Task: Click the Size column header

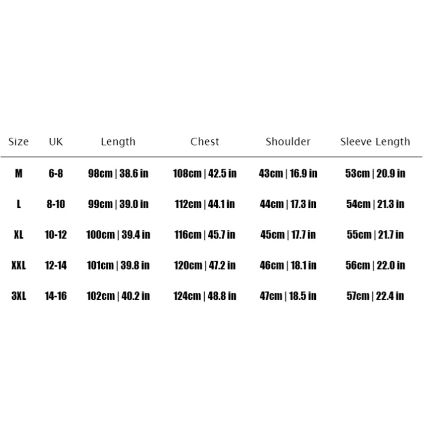Action: (19, 142)
